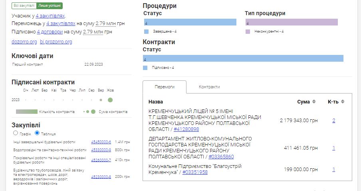
Task: Sort winners table by К-ть column
Action: coord(342,102)
